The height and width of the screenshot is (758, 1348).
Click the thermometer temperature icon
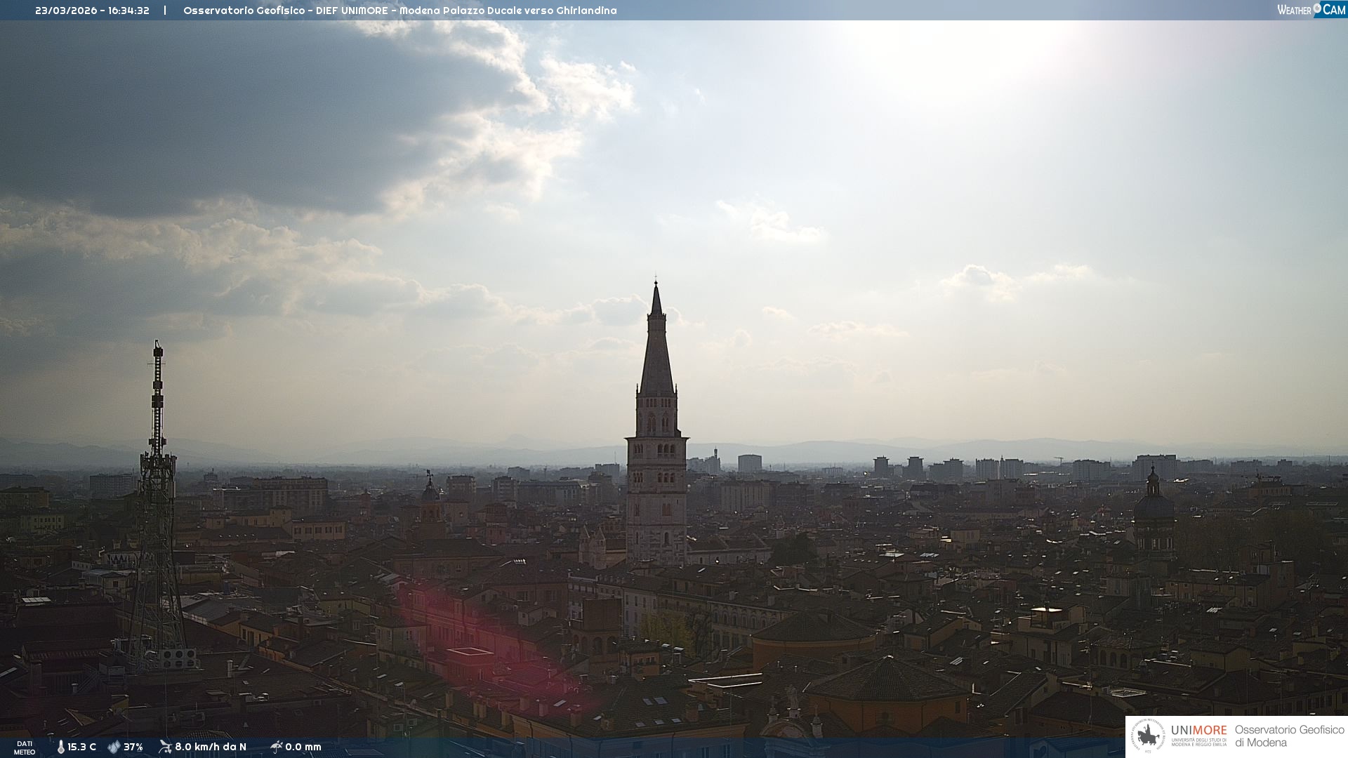coord(61,747)
